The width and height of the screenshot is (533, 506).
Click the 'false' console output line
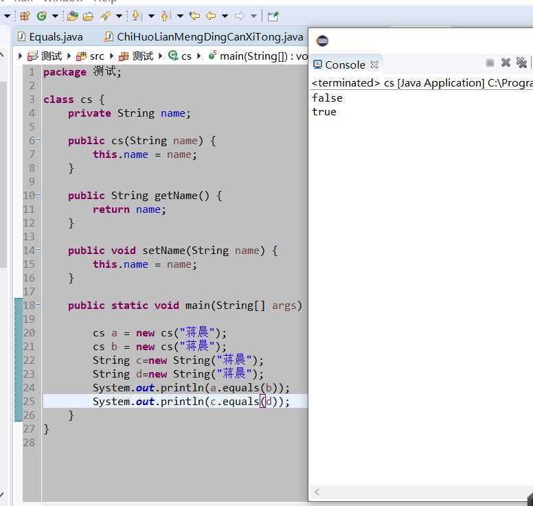click(x=327, y=98)
